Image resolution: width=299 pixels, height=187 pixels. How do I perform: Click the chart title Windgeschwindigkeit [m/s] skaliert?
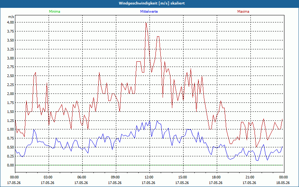pyautogui.click(x=152, y=3)
